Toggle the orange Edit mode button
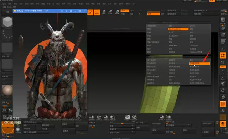 pos(90,12)
